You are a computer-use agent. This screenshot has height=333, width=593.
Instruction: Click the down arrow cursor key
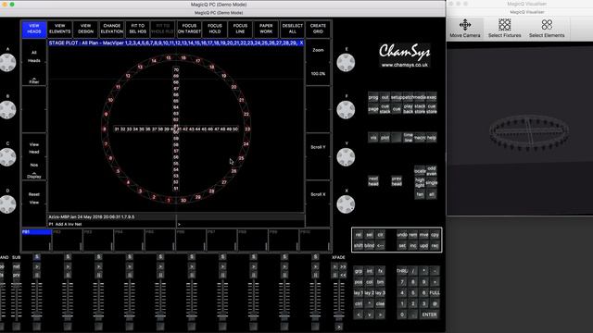370,314
